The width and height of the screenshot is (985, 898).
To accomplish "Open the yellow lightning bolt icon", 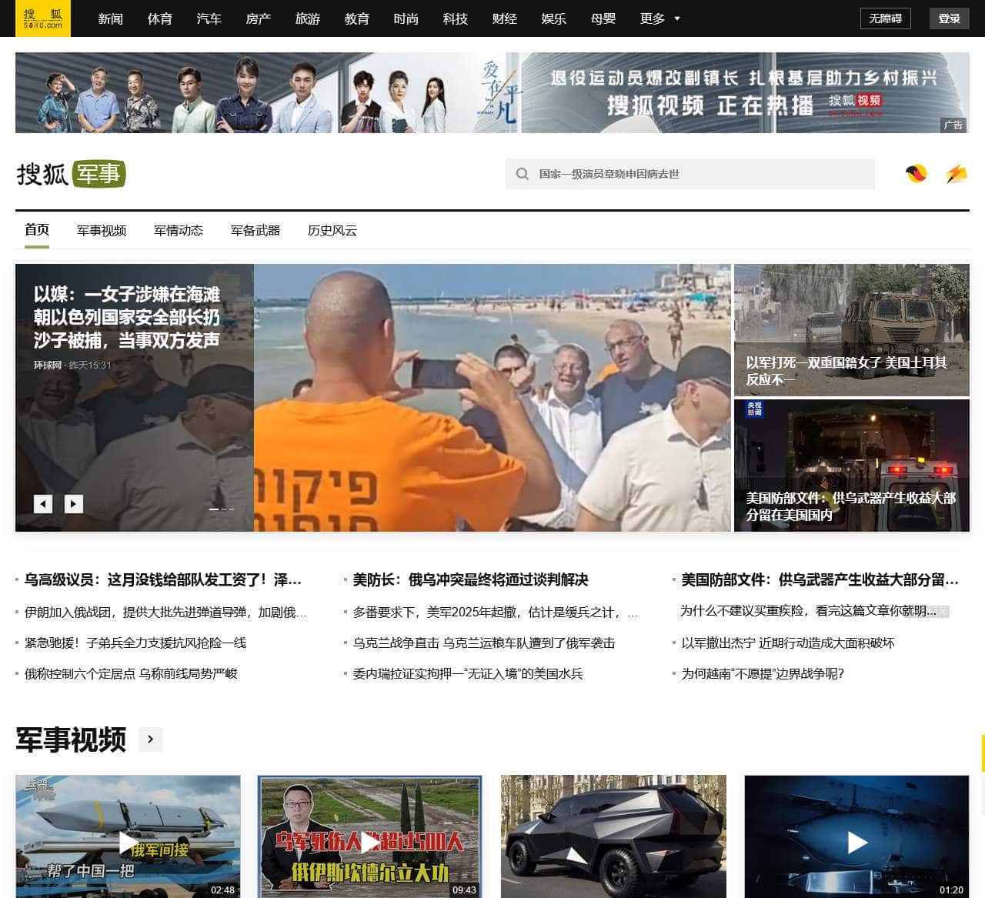I will (956, 174).
